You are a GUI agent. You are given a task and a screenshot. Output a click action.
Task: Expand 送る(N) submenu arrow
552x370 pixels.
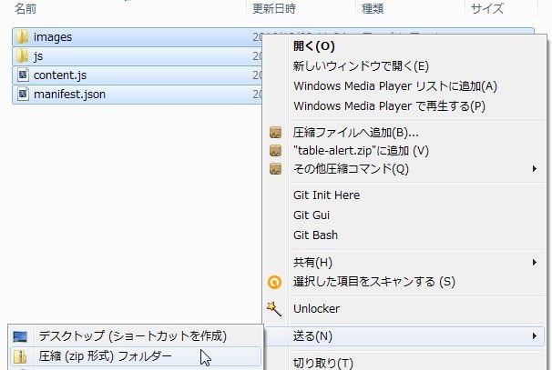point(535,336)
